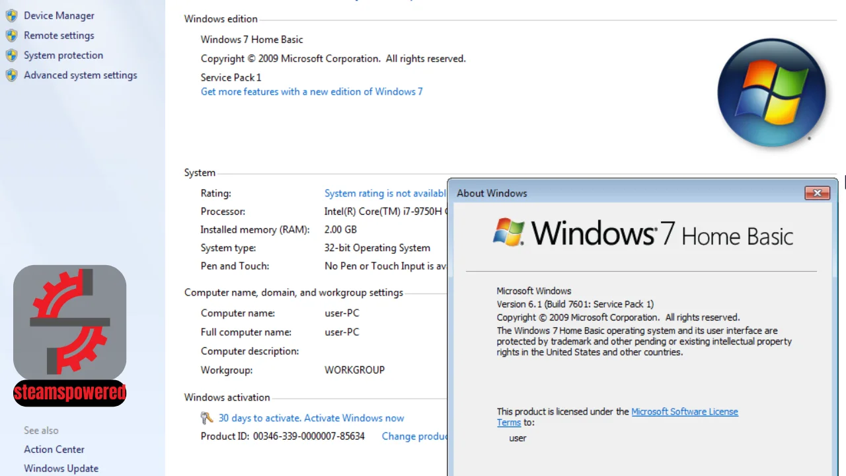
Task: Close the About Windows dialog
Action: coord(817,193)
